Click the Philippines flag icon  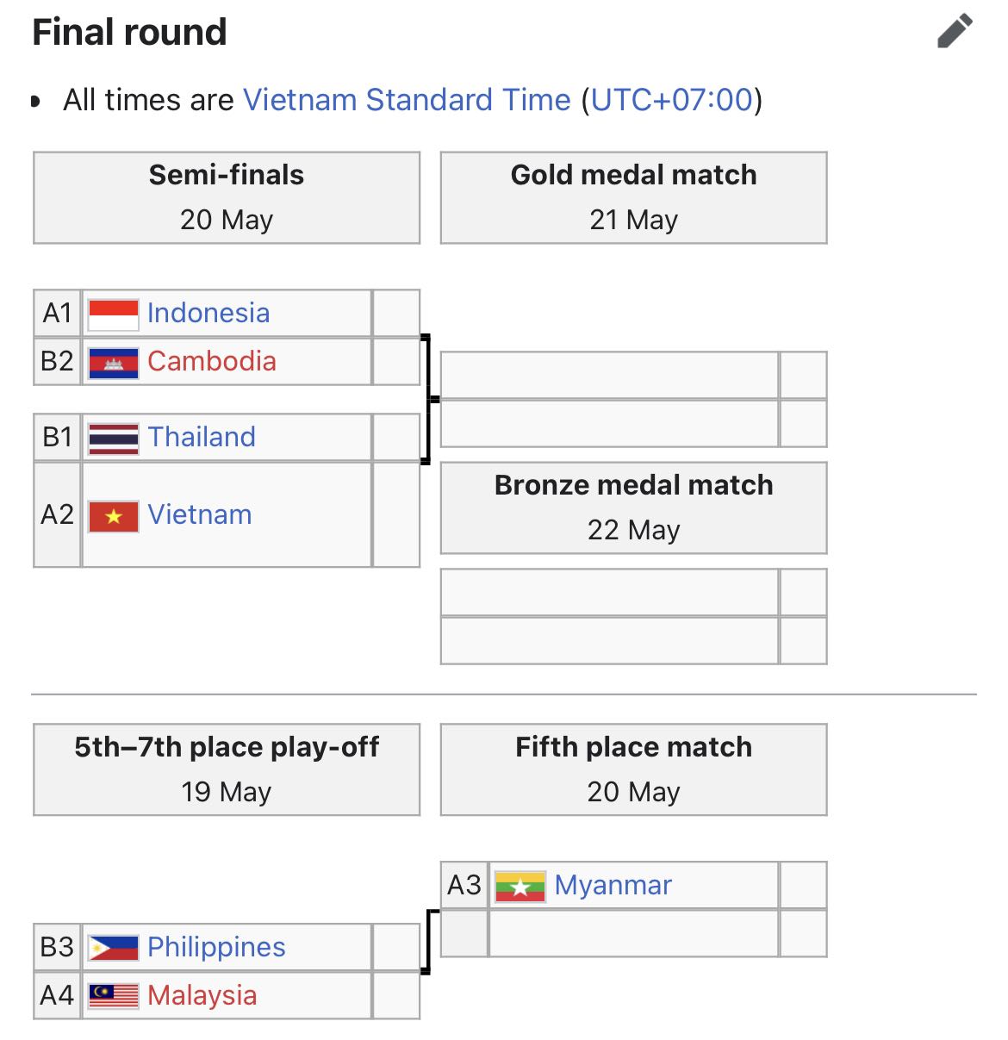pos(113,948)
